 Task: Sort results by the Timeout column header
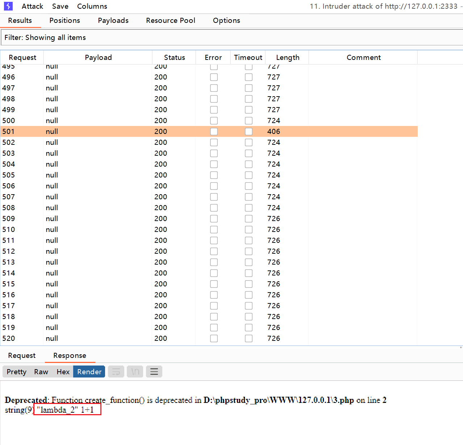tap(248, 57)
